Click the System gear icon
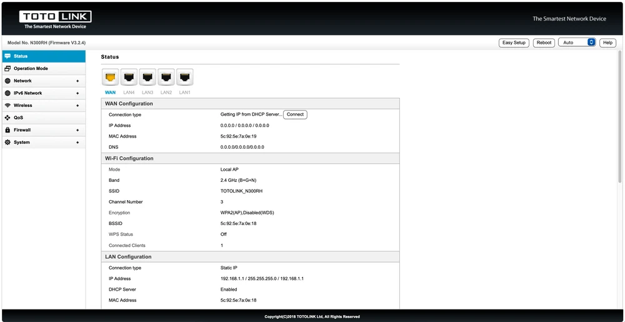 (x=7, y=143)
